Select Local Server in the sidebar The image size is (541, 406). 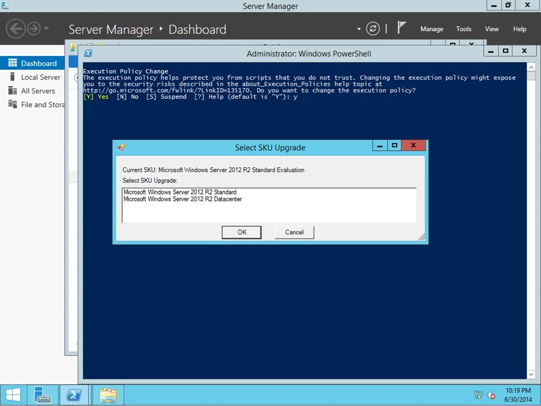click(32, 77)
